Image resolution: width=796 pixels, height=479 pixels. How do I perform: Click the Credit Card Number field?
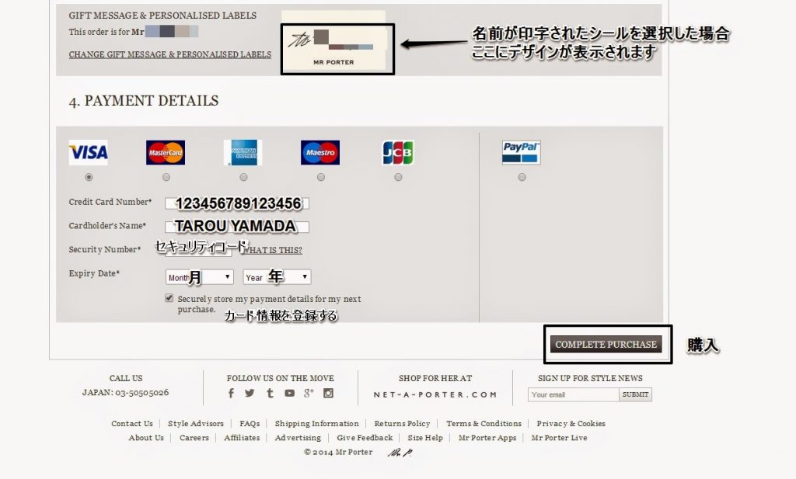pyautogui.click(x=237, y=203)
